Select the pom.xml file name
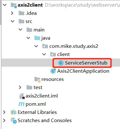The height and width of the screenshot is (129, 120). [x=36, y=104]
